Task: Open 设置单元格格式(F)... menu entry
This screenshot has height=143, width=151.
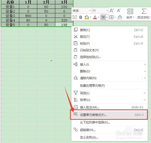Action: point(109,115)
